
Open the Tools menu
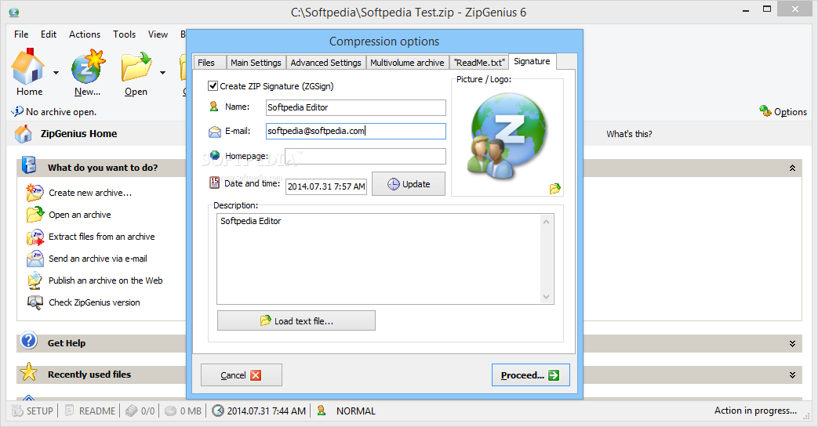tap(124, 34)
